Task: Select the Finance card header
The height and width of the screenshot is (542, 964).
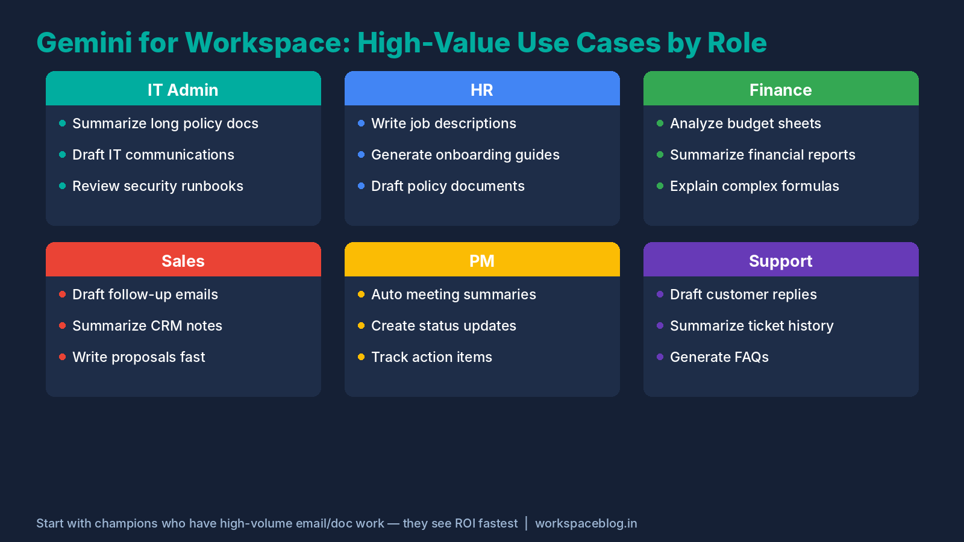Action: point(781,89)
